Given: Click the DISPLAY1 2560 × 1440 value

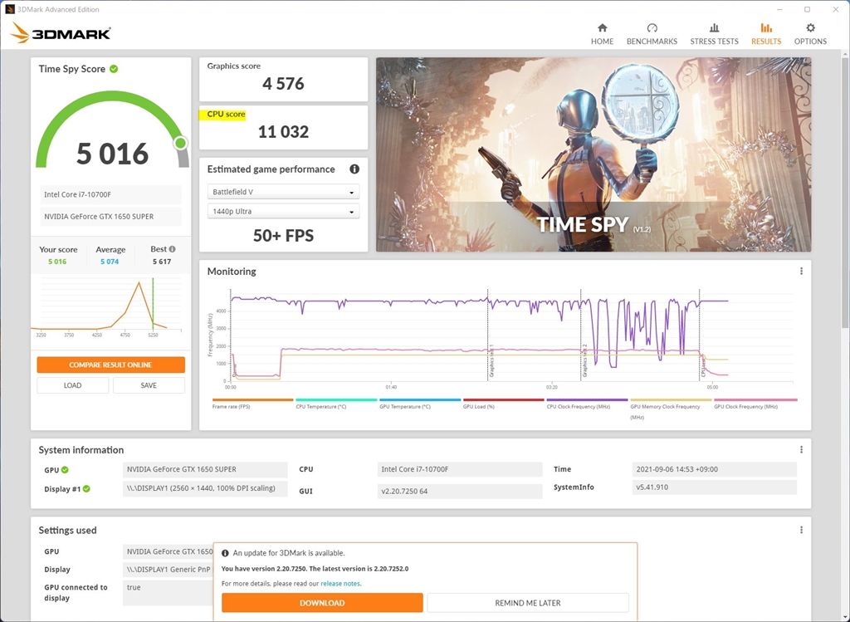Looking at the screenshot, I should [x=205, y=488].
